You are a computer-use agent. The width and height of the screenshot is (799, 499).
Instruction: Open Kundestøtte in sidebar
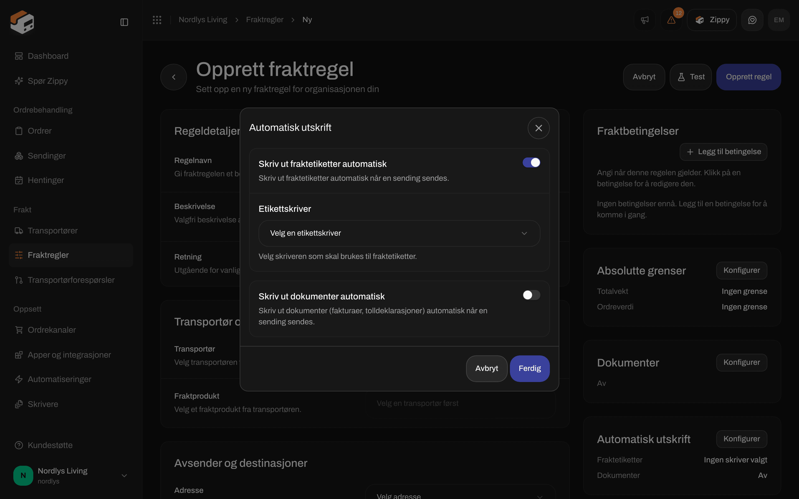[x=71, y=445]
